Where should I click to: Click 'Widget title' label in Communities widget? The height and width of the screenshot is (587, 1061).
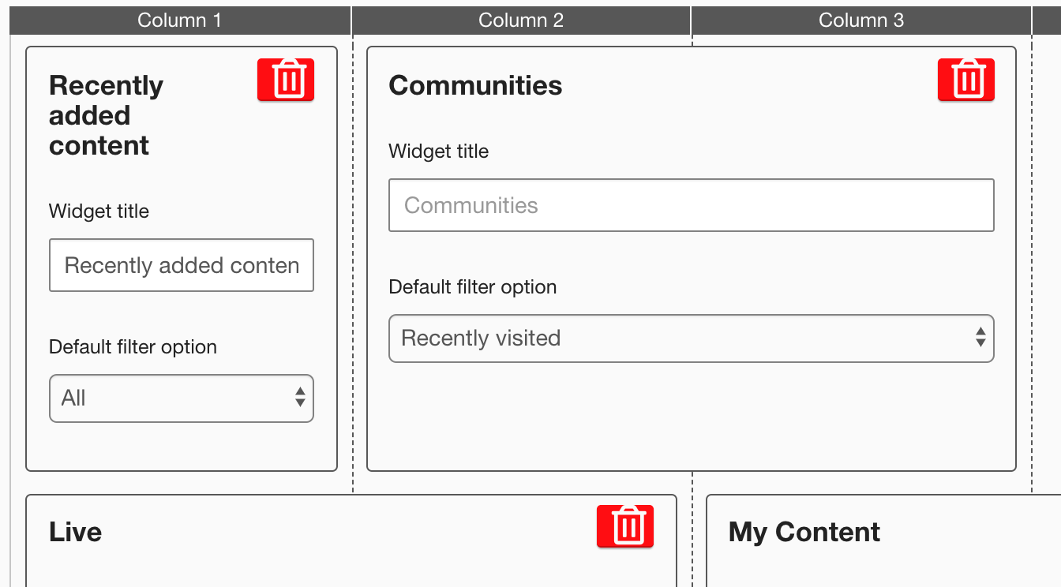[x=438, y=151]
